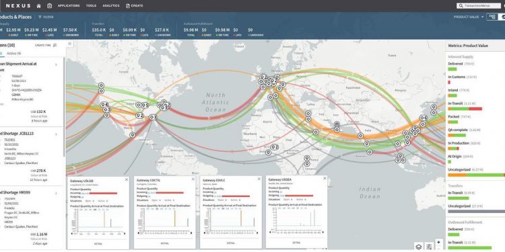Collapse the left situations panel
This screenshot has height=252, width=505.
point(69,44)
